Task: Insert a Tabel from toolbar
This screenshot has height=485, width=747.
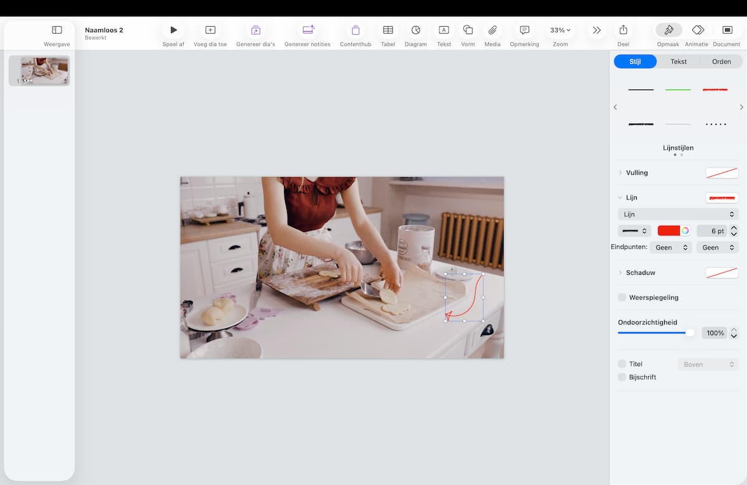Action: pyautogui.click(x=388, y=30)
